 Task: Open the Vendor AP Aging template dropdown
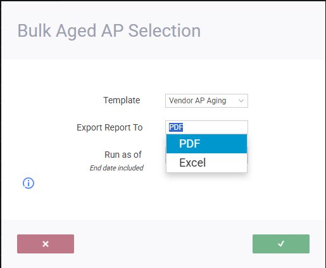point(206,101)
